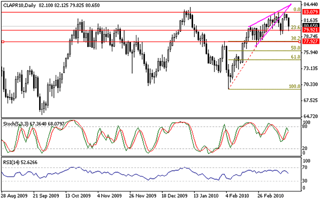
Task: Click the Fibonacci 61.8 level label
Action: pos(296,57)
